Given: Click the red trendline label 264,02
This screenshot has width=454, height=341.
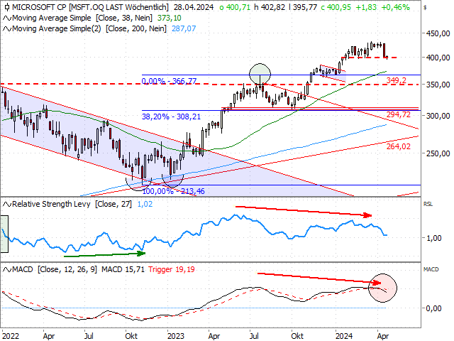Looking at the screenshot, I should coord(399,146).
